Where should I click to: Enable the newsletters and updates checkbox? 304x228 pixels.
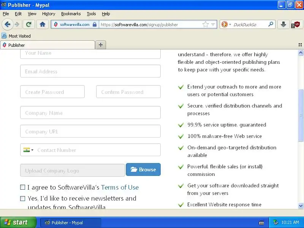23,198
